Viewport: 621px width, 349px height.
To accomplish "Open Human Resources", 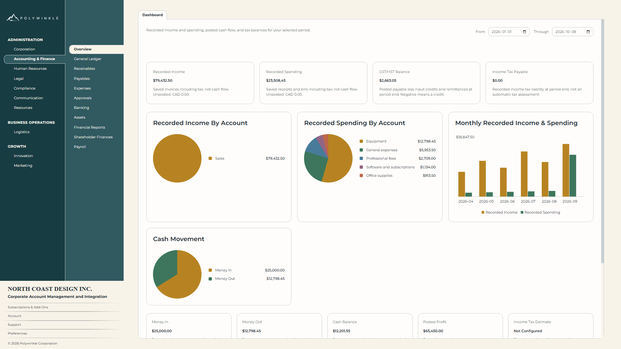I will (30, 69).
